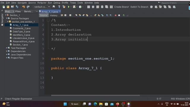The height and width of the screenshot is (107, 190).
Task: Open the Windows Start menu
Action: (65, 104)
